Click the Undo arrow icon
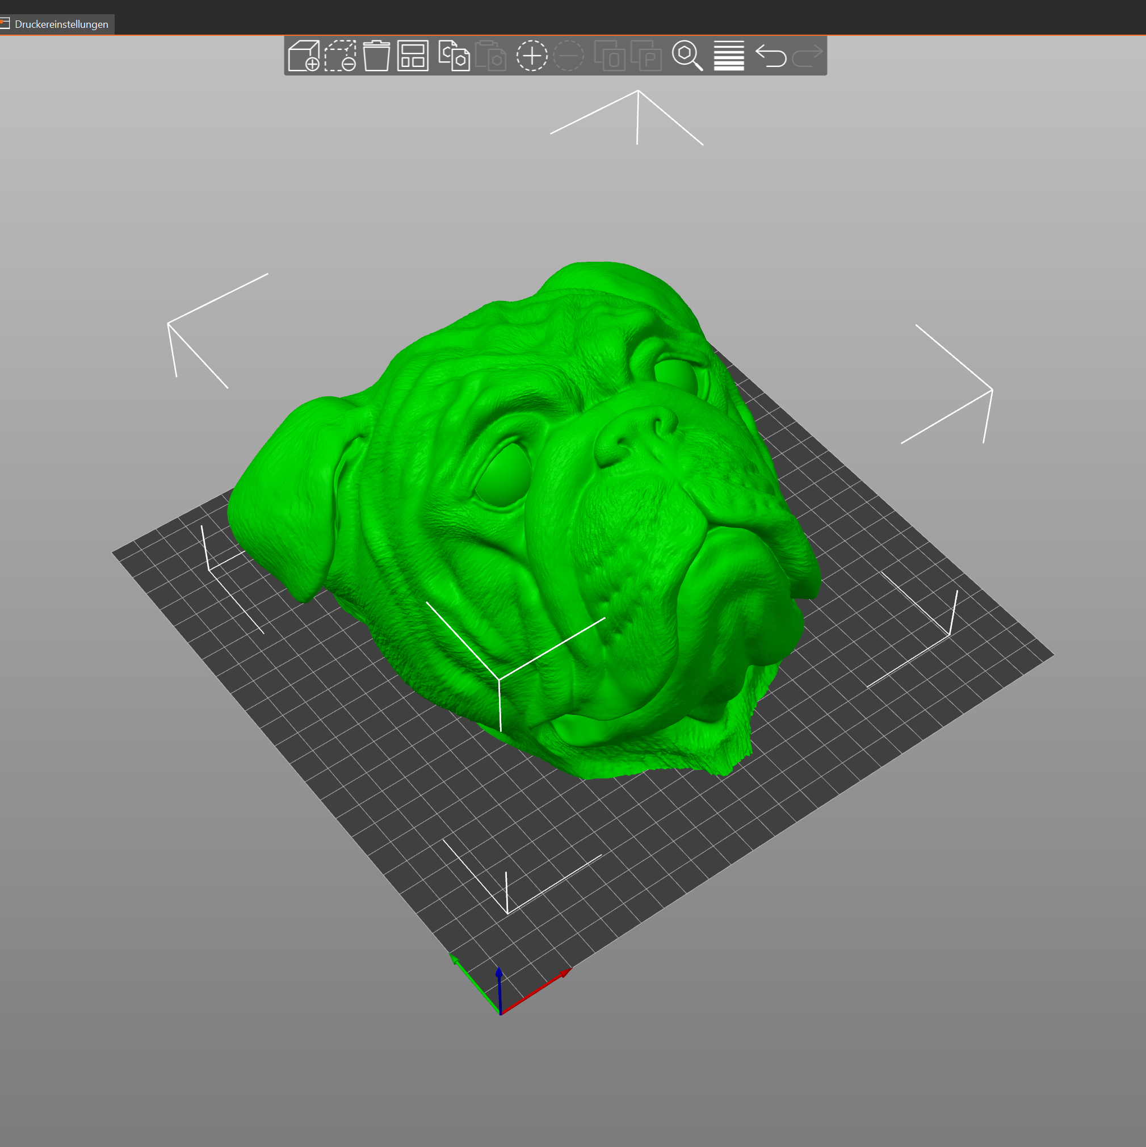Screen dimensions: 1146x1147 click(770, 56)
